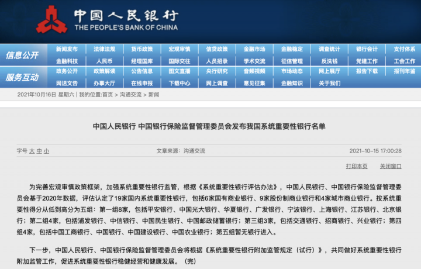
Task: Select 音频视频 navigation link
Action: click(254, 71)
